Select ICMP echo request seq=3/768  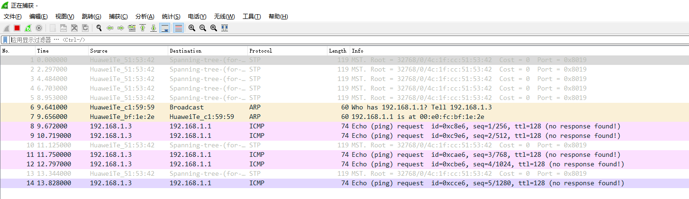[344, 154]
